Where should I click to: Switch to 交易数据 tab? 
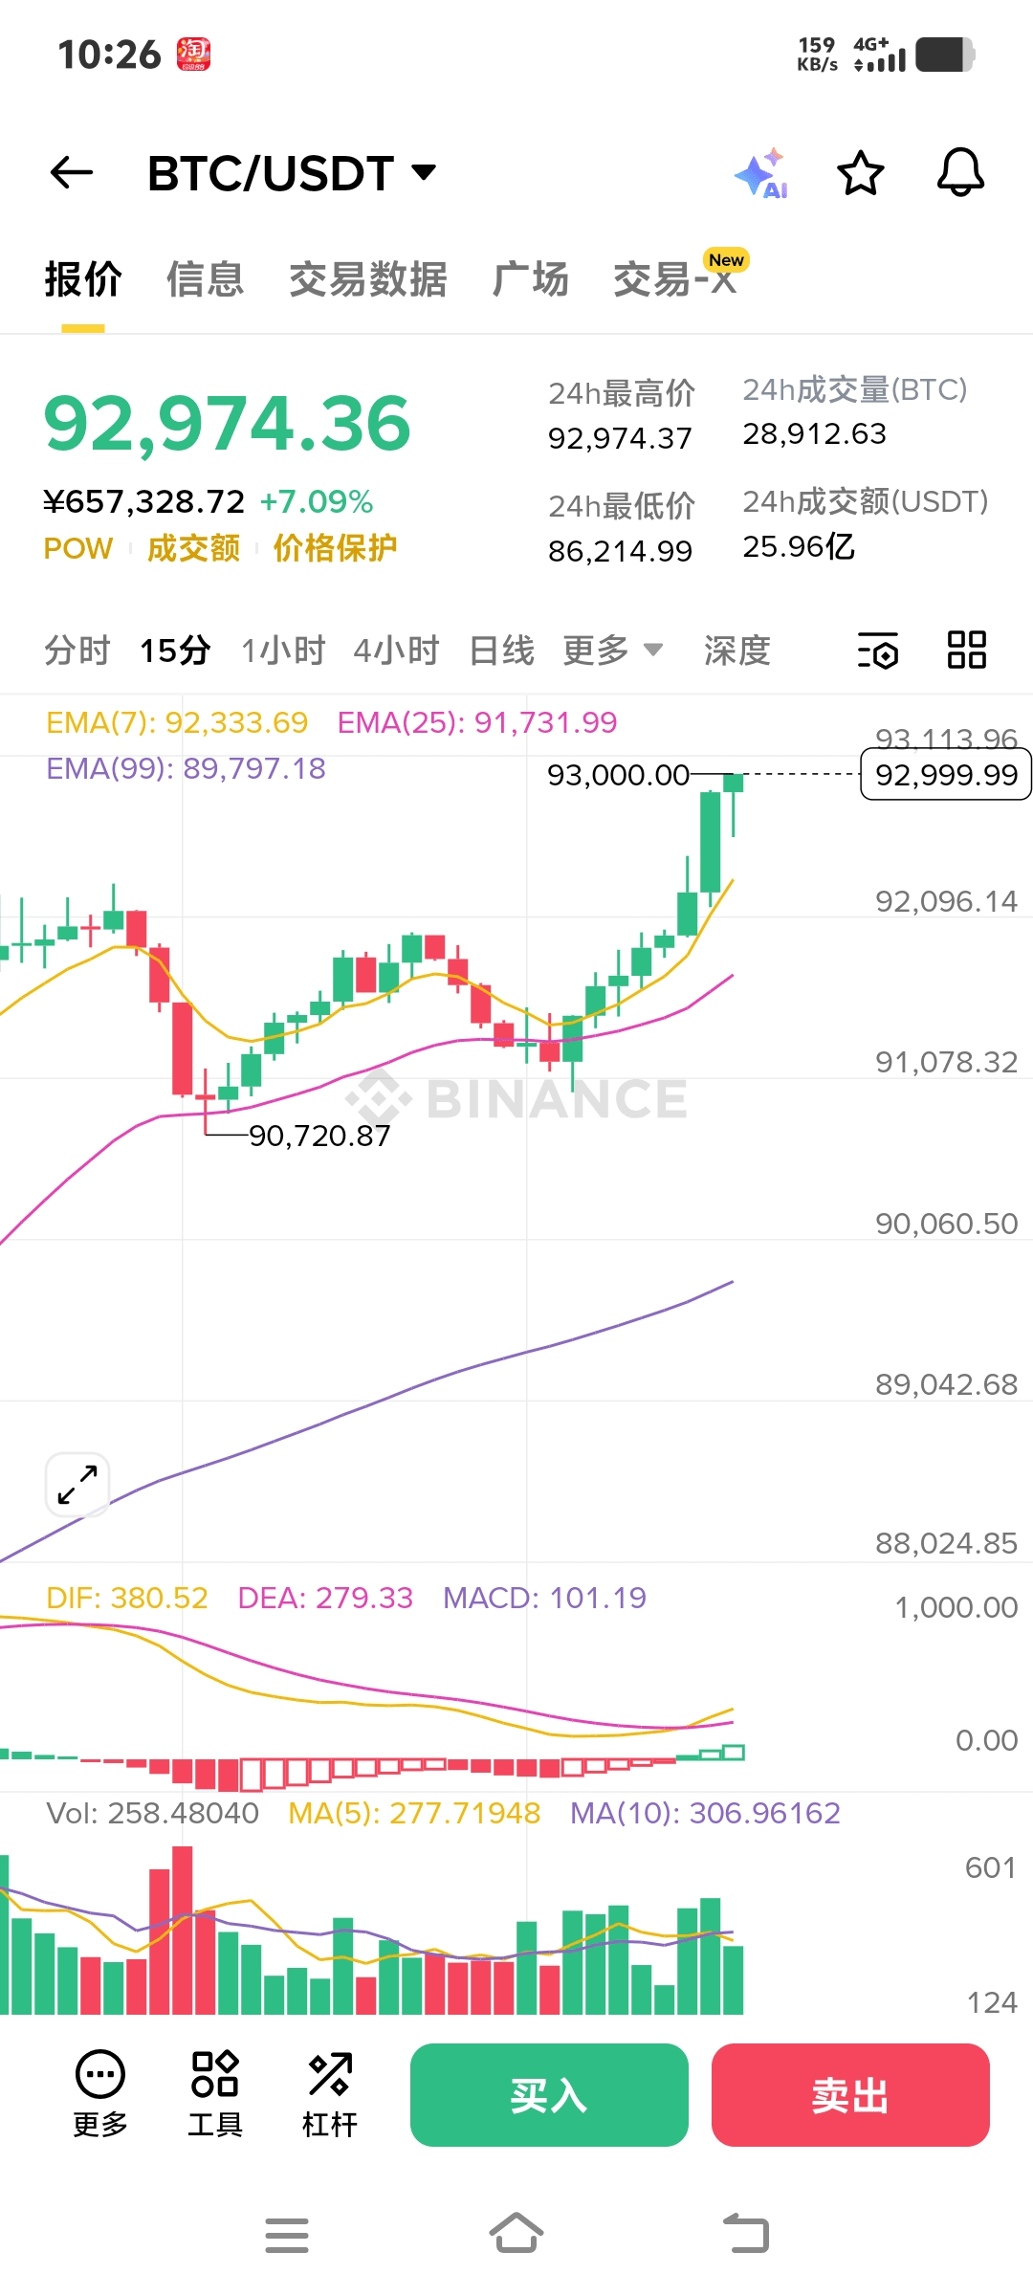point(367,279)
